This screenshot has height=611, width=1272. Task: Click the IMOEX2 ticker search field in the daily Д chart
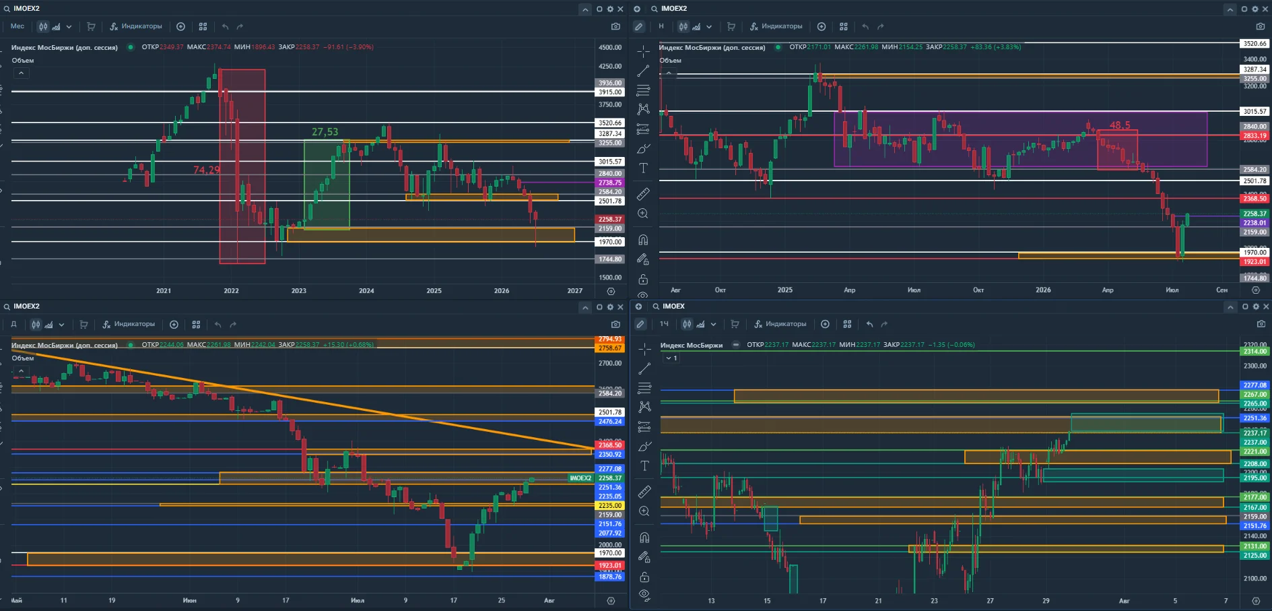tap(26, 307)
